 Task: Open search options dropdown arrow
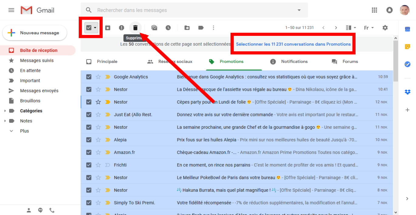(x=299, y=10)
